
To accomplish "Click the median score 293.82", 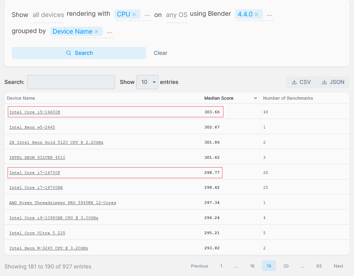I will 212,248.
